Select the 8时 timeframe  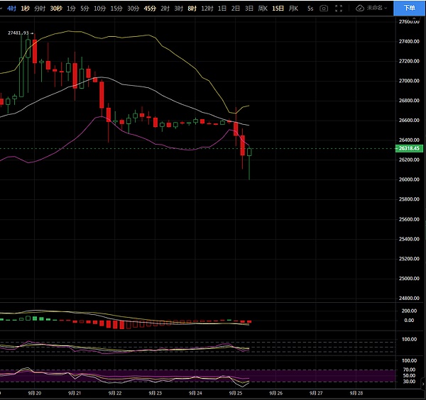click(x=193, y=8)
